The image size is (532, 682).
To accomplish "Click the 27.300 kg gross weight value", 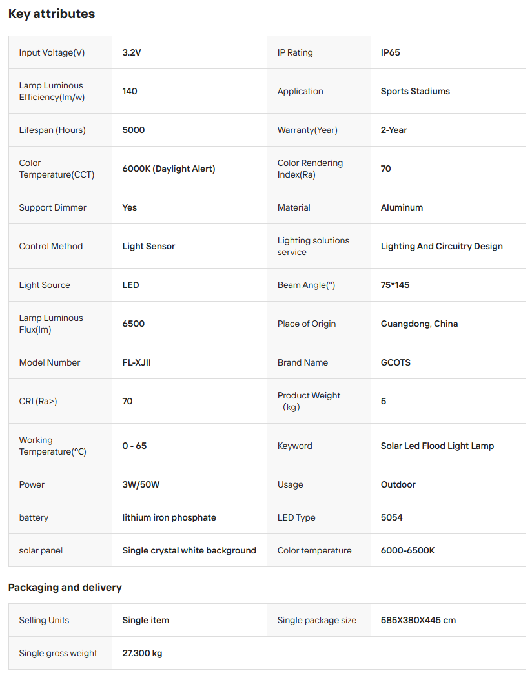I will tap(142, 653).
